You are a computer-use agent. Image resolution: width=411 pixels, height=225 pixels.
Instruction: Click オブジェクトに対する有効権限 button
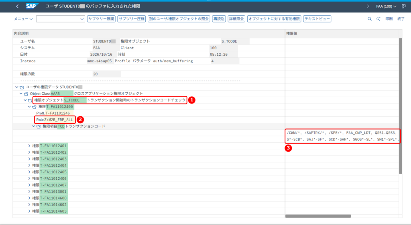(x=274, y=19)
